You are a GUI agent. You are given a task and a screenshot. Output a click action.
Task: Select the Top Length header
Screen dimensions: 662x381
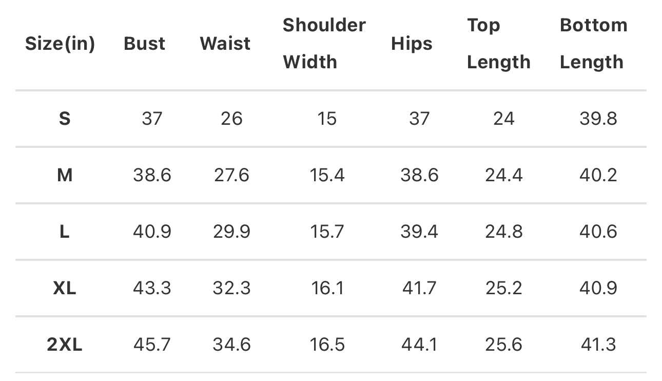click(499, 44)
